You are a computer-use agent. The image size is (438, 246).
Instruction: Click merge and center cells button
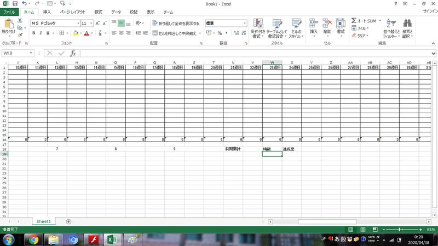tap(174, 33)
